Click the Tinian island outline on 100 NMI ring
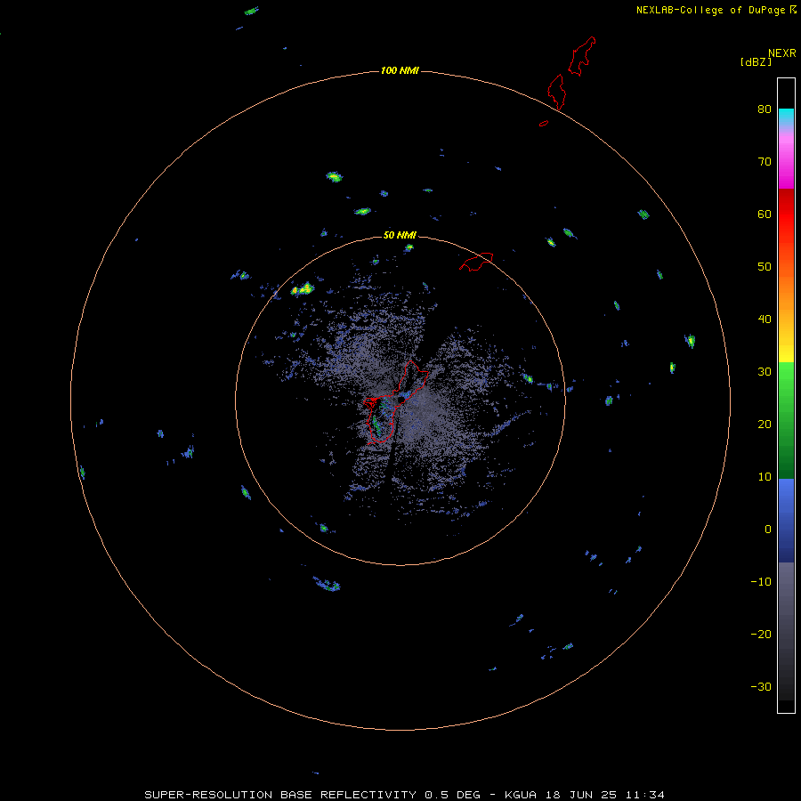This screenshot has width=801, height=801. 557,92
